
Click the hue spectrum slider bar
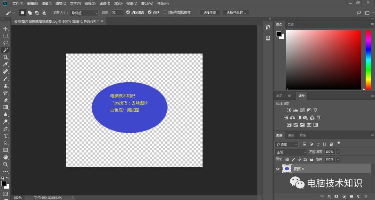[368, 60]
